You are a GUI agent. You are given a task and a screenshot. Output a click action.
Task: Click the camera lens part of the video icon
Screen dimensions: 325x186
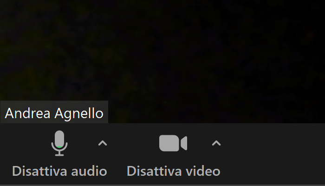[x=184, y=143]
